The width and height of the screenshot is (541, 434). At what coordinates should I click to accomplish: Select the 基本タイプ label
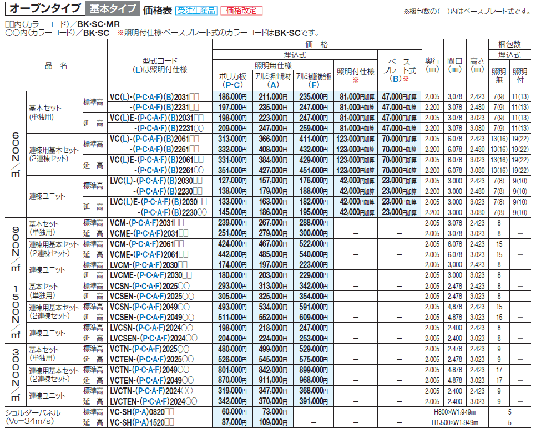[x=113, y=9]
